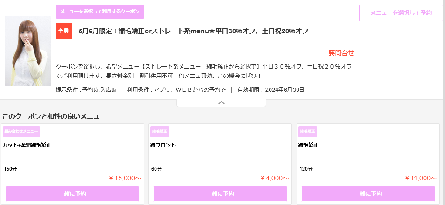Open the stylist photo thumbnail
The width and height of the screenshot is (445, 205).
point(27,51)
